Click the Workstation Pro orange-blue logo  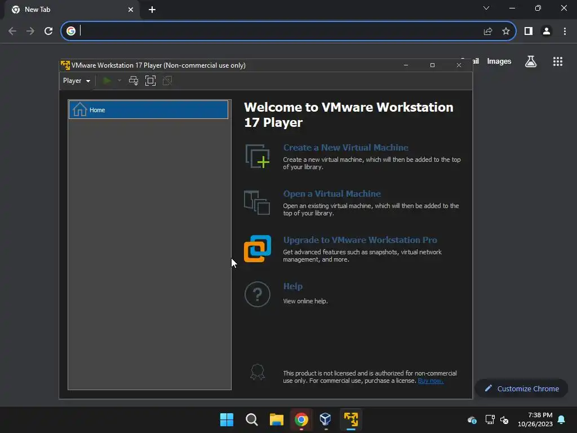258,249
